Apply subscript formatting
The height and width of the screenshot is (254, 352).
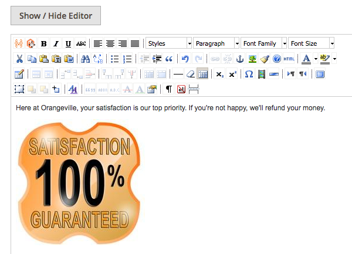219,74
